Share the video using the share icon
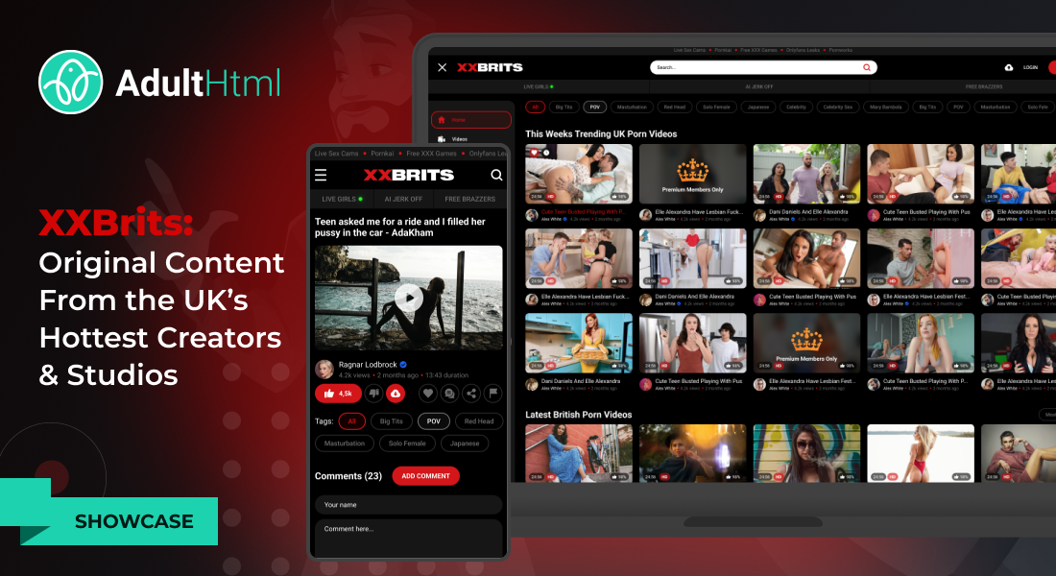This screenshot has height=576, width=1056. [471, 394]
